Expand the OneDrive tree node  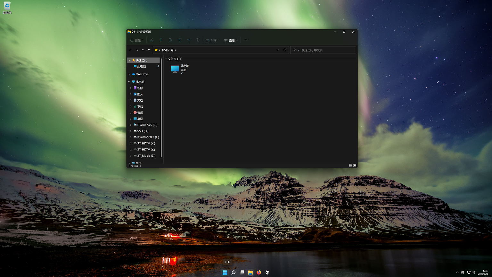click(129, 74)
